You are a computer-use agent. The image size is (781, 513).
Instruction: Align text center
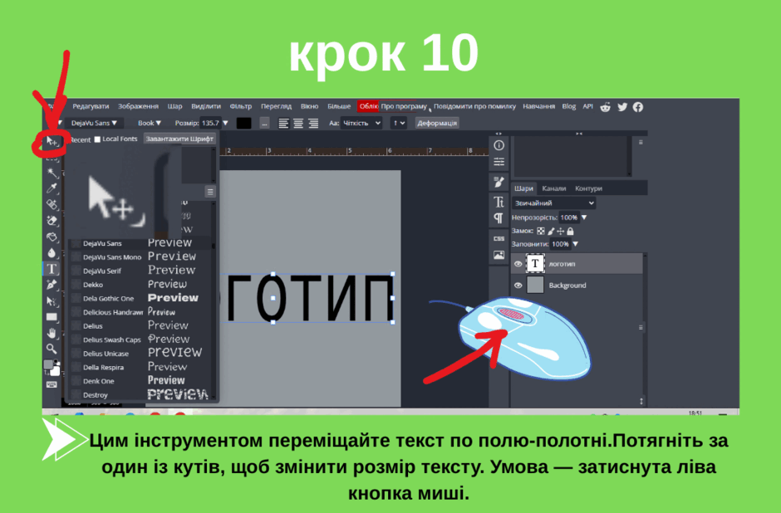click(x=298, y=124)
